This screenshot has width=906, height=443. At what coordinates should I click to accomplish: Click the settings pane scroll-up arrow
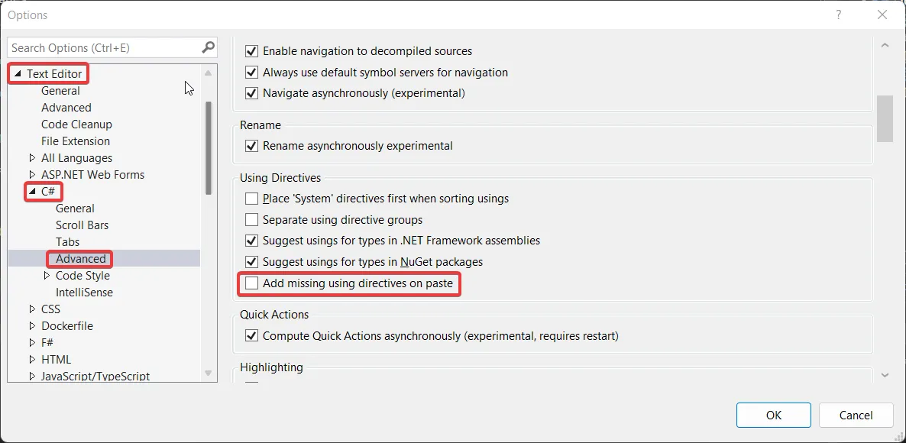point(885,46)
